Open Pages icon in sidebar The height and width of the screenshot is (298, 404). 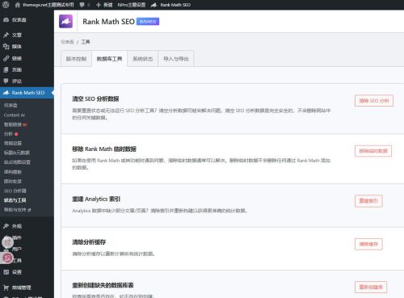pos(6,69)
